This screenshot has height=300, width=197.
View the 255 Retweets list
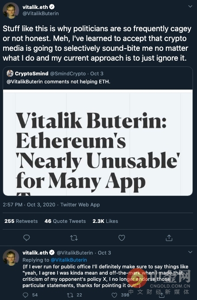21,221
